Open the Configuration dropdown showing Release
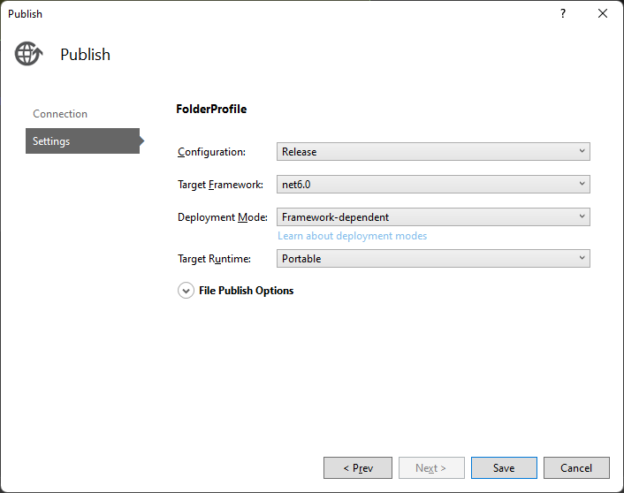Image resolution: width=624 pixels, height=493 pixels. tap(433, 152)
